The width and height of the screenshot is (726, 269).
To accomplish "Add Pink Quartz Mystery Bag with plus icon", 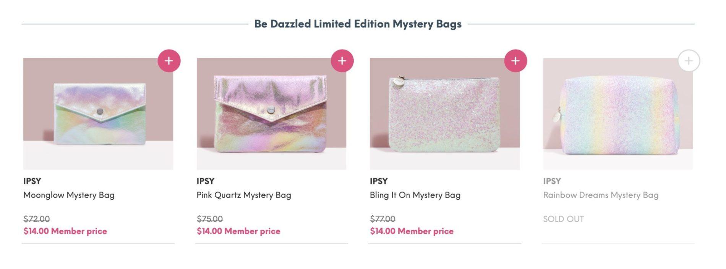I will pos(342,61).
